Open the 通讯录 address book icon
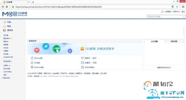Image resolution: width=186 pixels, height=100 pixels. tap(5, 30)
